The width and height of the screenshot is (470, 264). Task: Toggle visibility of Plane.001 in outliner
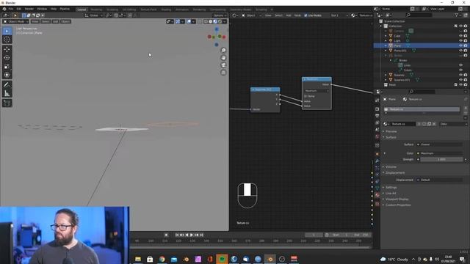pyautogui.click(x=460, y=51)
